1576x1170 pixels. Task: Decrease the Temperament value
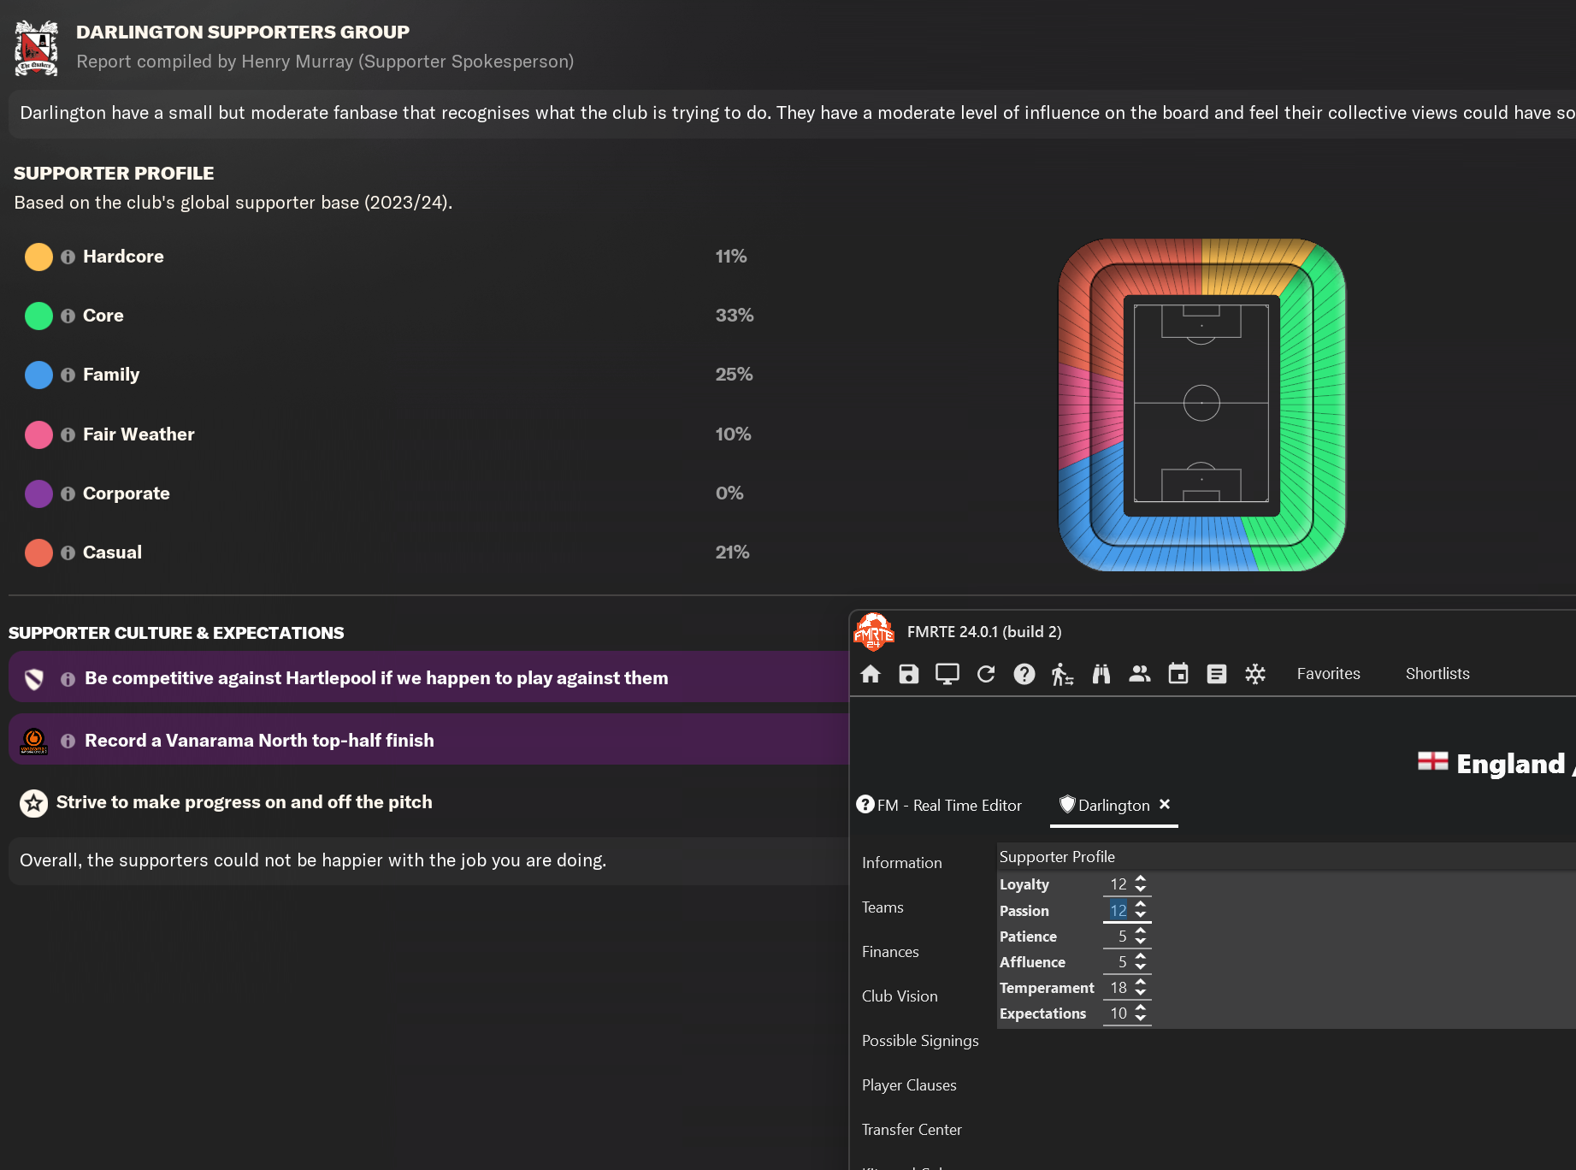[x=1141, y=993]
